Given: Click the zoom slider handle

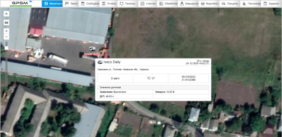Looking at the screenshot, I should (x=6, y=48).
